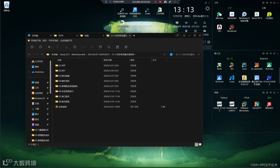Expand the recent locations chevron beside forward arrow
The height and width of the screenshot is (168, 280).
click(x=37, y=54)
